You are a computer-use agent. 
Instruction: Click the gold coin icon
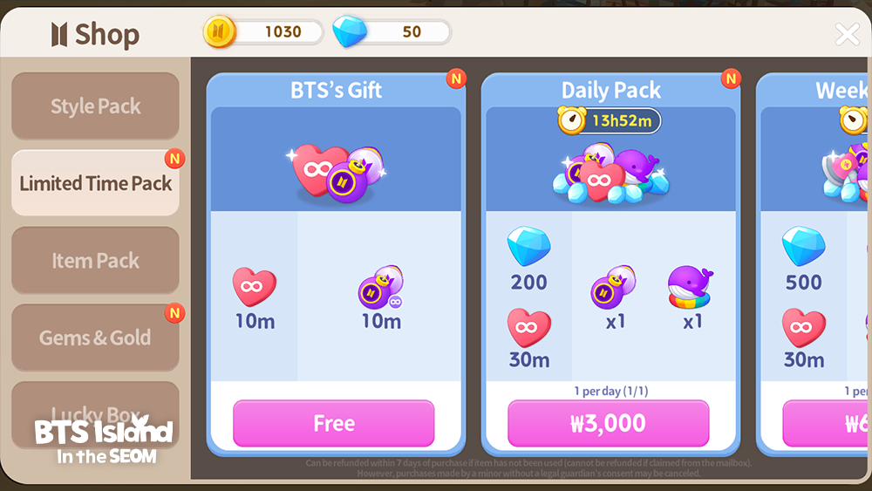click(219, 31)
